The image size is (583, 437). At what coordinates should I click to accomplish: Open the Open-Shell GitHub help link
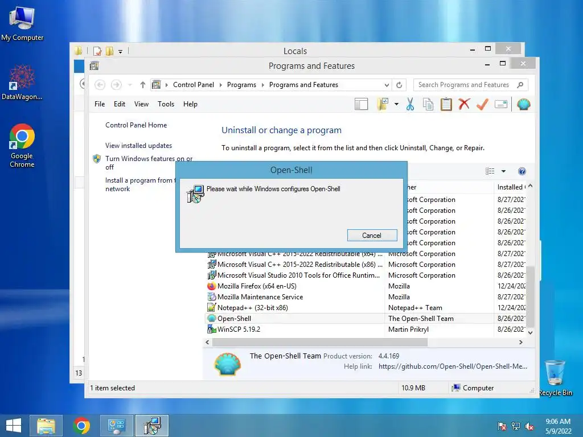(x=453, y=366)
